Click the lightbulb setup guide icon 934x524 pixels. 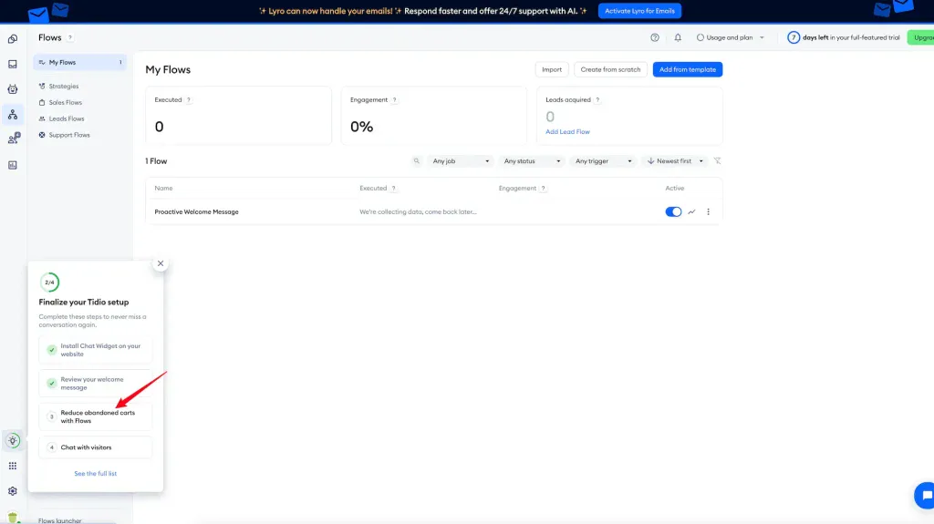13,441
